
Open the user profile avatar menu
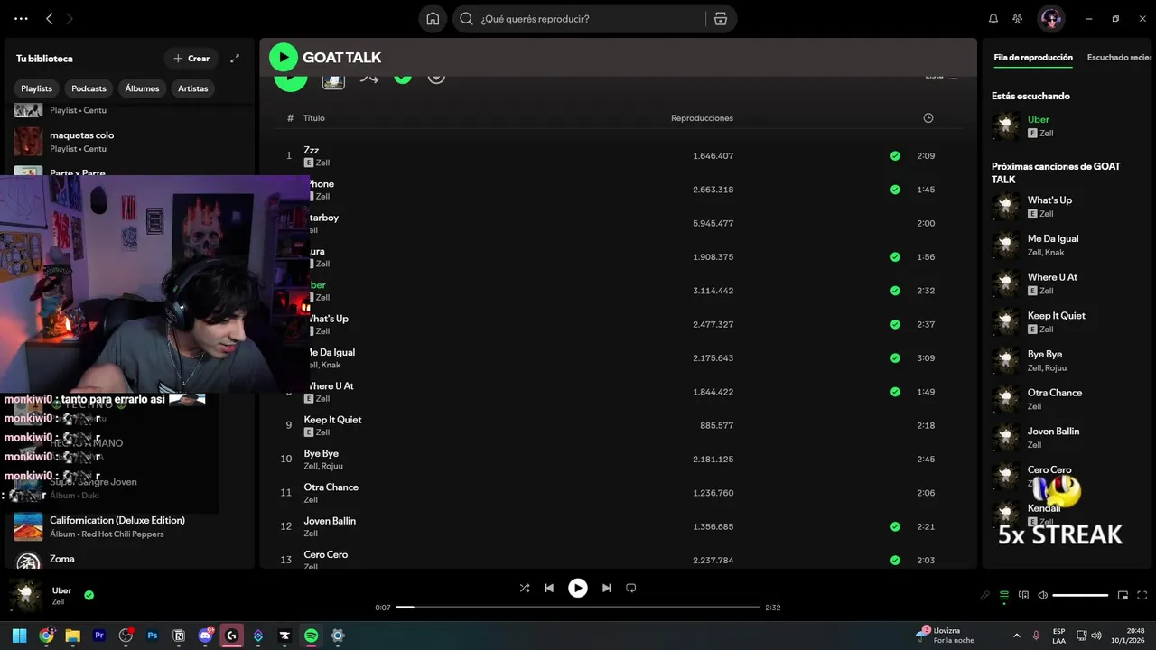pos(1050,19)
